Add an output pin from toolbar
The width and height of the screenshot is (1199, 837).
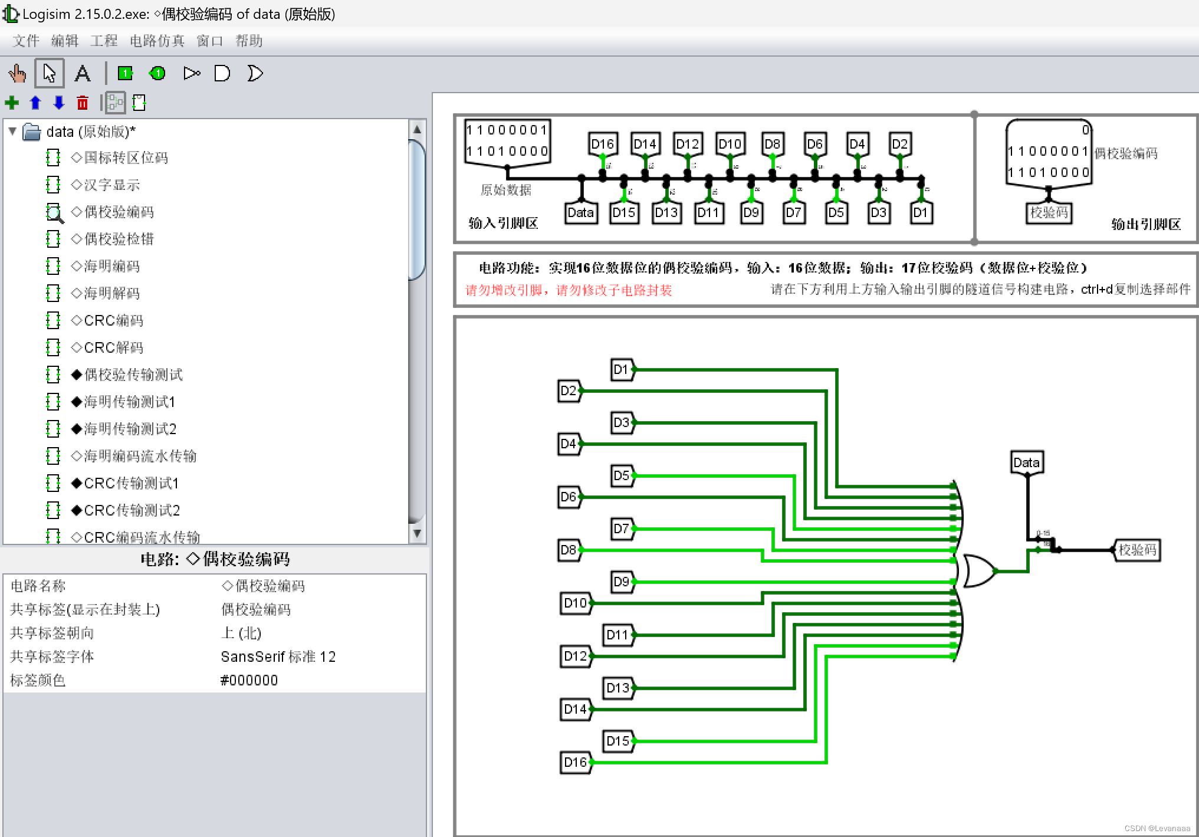[157, 74]
